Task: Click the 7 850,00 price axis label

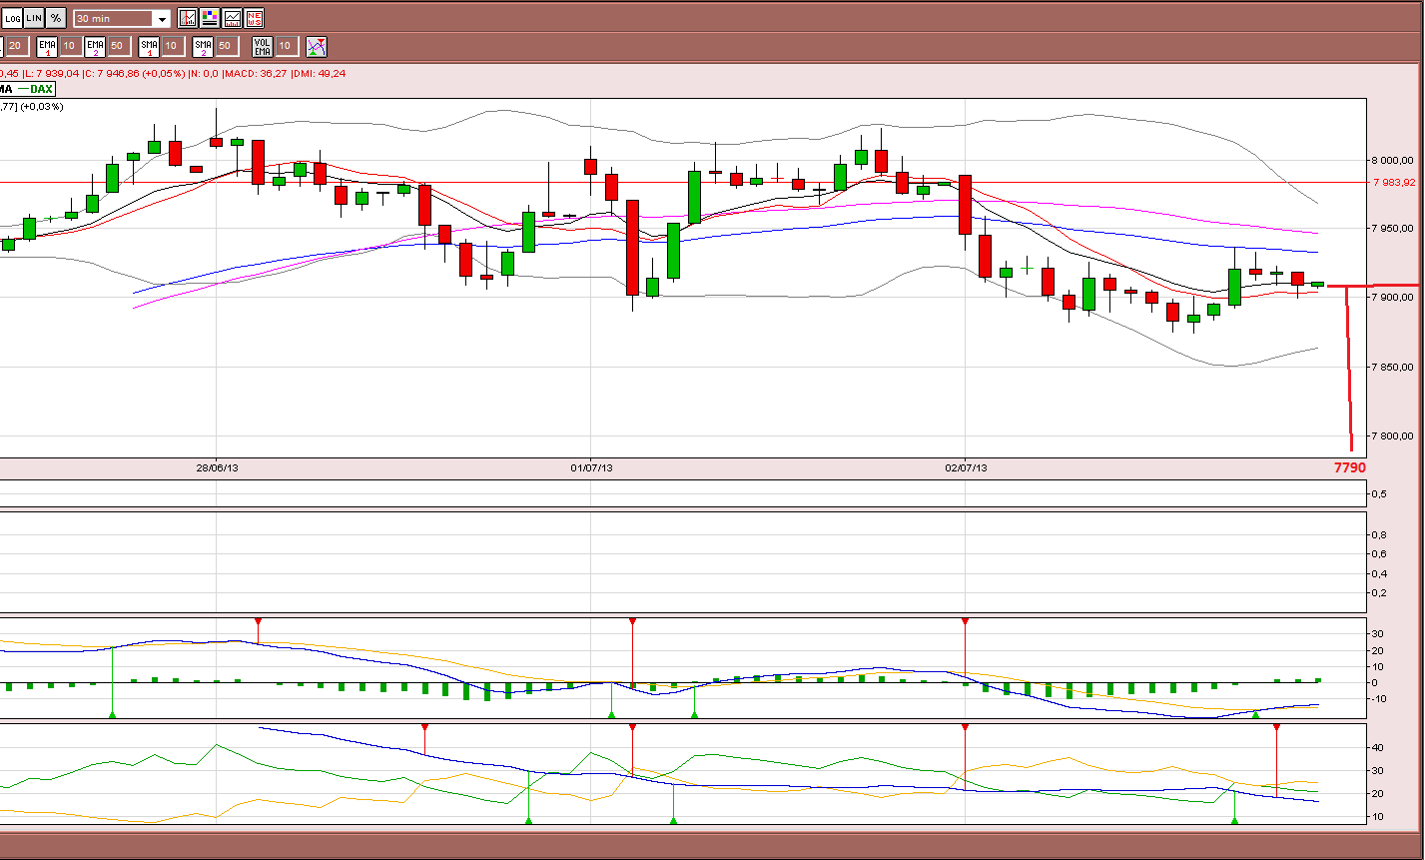Action: (1394, 368)
